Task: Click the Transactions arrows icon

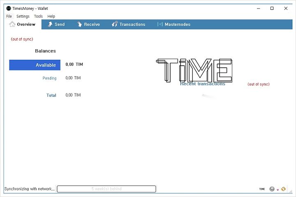Action: (115, 24)
